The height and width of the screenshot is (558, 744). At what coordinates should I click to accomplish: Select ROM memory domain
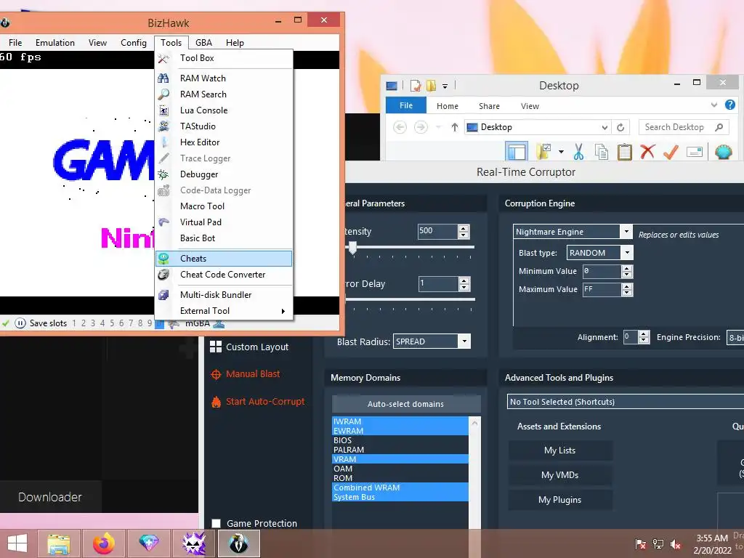(x=400, y=478)
